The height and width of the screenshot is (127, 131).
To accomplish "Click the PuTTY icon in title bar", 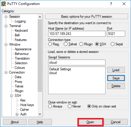I will (x=3, y=4).
